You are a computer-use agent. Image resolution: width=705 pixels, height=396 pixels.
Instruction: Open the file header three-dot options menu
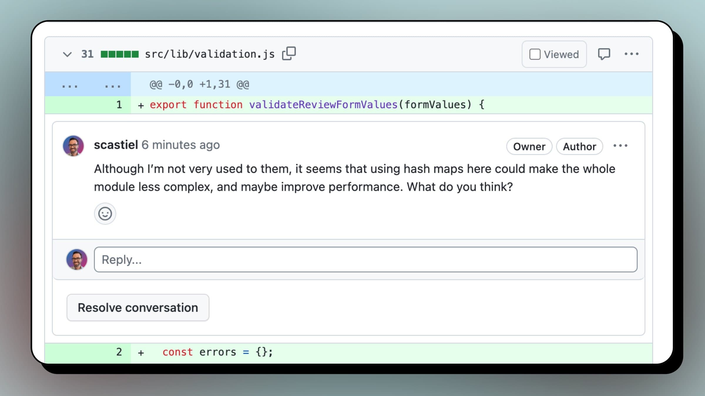[631, 54]
